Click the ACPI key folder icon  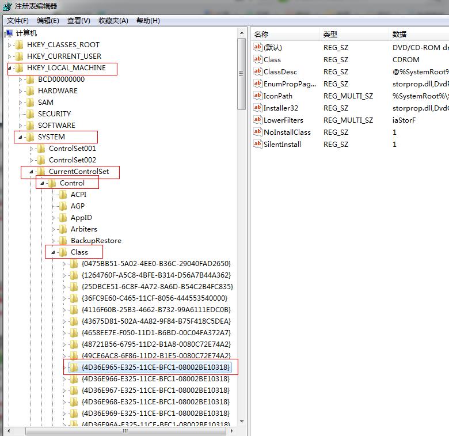[x=63, y=195]
